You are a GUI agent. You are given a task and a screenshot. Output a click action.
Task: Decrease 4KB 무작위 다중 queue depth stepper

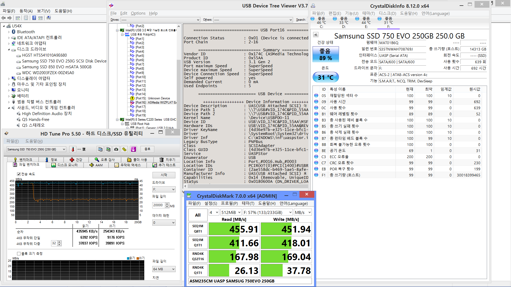[59, 244]
